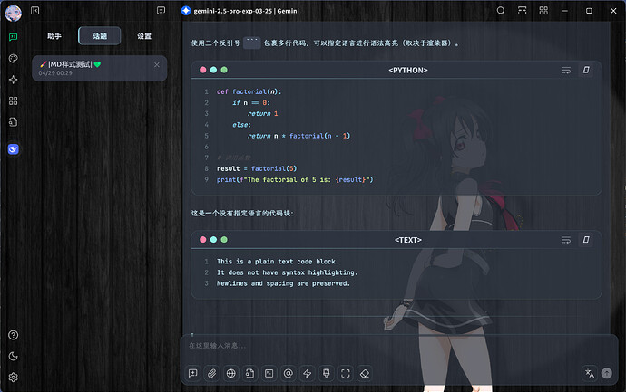Switch to the 助手 tab
Viewport: 626px width, 392px height.
54,36
